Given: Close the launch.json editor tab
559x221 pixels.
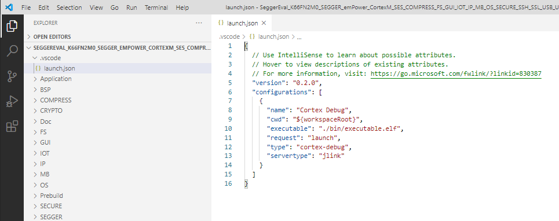Looking at the screenshot, I should point(264,23).
